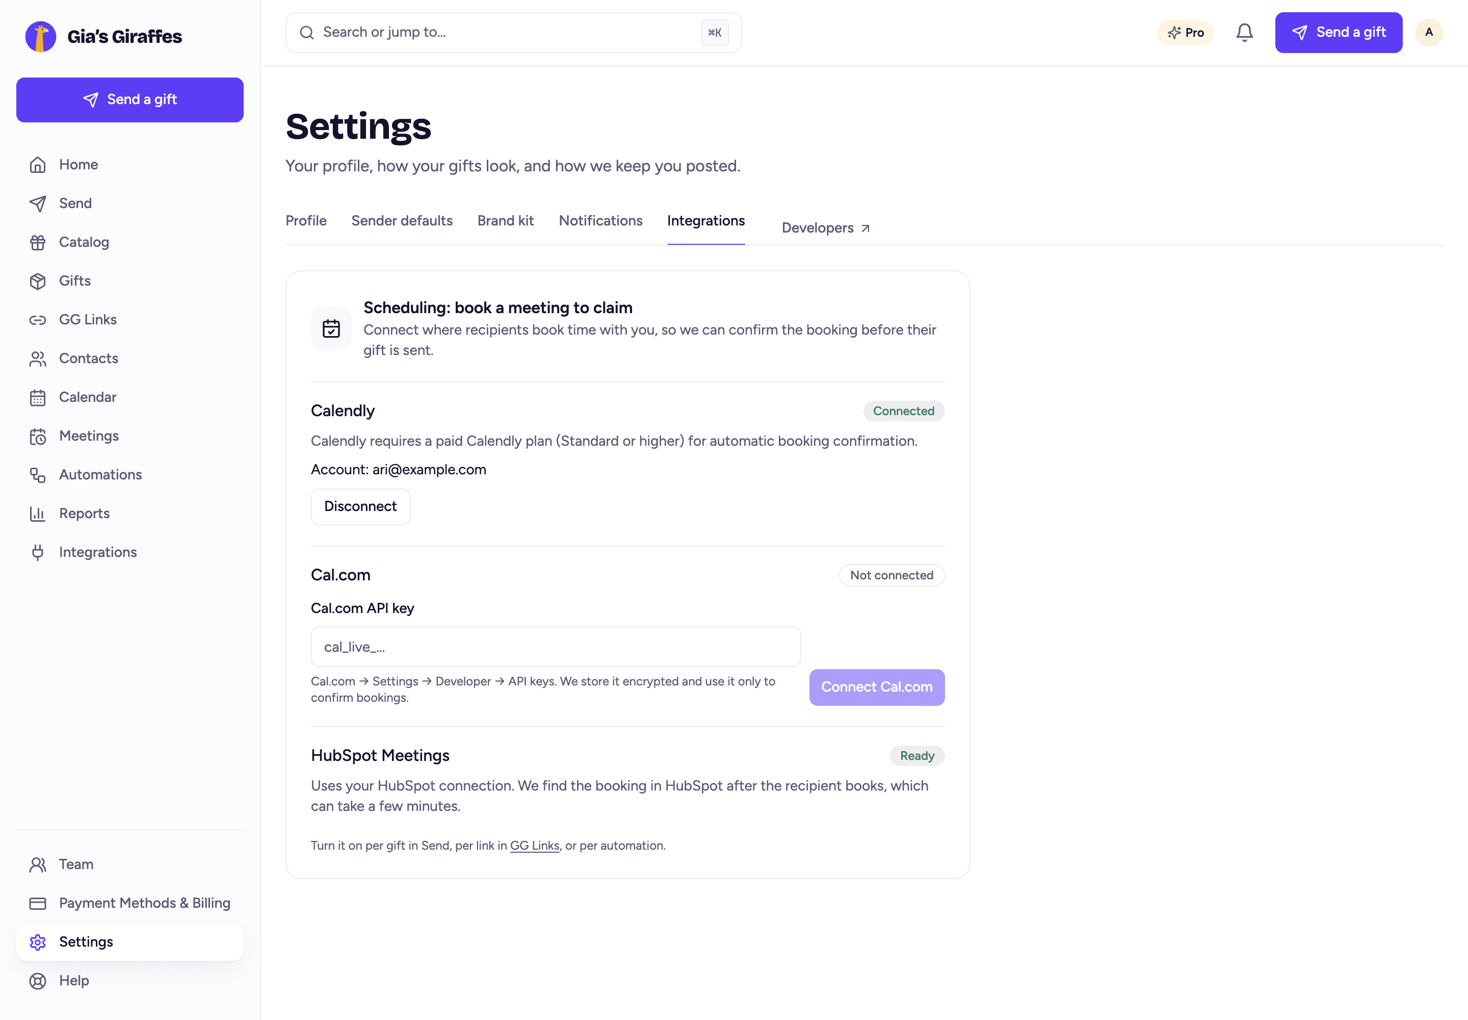1468x1020 pixels.
Task: Click the Payment Methods credit card icon
Action: (x=38, y=903)
